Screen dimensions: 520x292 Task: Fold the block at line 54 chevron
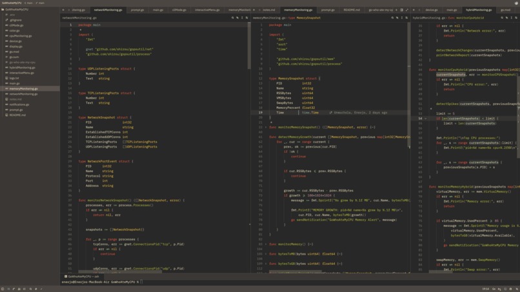point(426,119)
